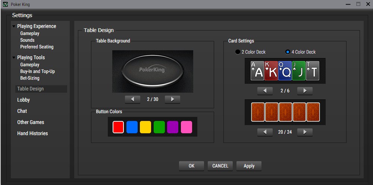Image resolution: width=373 pixels, height=185 pixels.
Task: Show previous card back design
Action: click(x=265, y=132)
